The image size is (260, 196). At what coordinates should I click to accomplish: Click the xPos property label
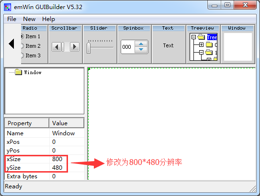[13, 142]
